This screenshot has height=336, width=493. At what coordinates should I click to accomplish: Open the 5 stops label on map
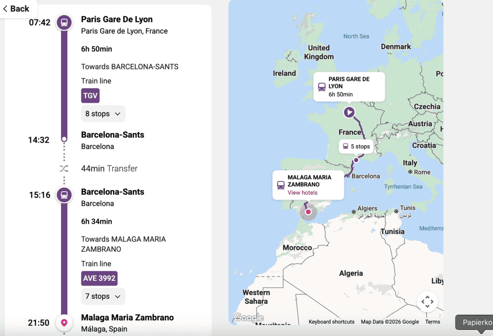pyautogui.click(x=357, y=146)
